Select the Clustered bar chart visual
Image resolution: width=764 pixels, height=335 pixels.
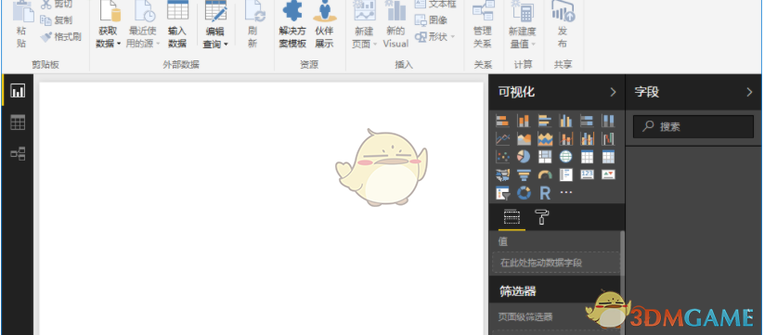point(545,121)
